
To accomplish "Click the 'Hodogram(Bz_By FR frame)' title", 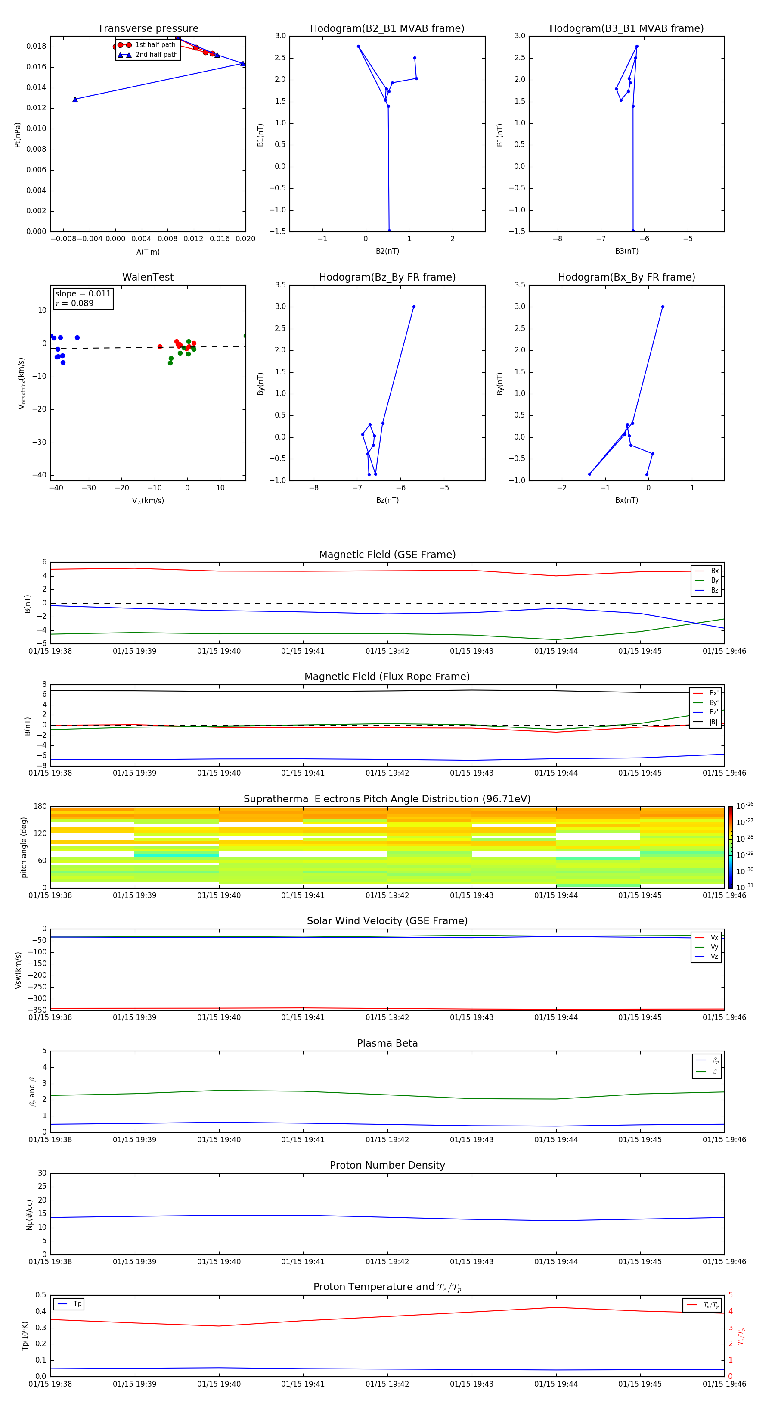I will (x=387, y=277).
